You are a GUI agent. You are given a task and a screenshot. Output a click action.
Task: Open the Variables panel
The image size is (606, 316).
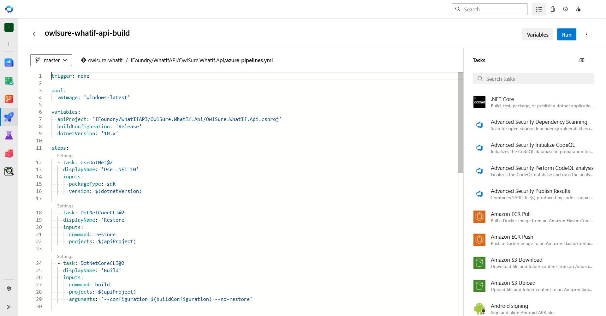pyautogui.click(x=538, y=35)
